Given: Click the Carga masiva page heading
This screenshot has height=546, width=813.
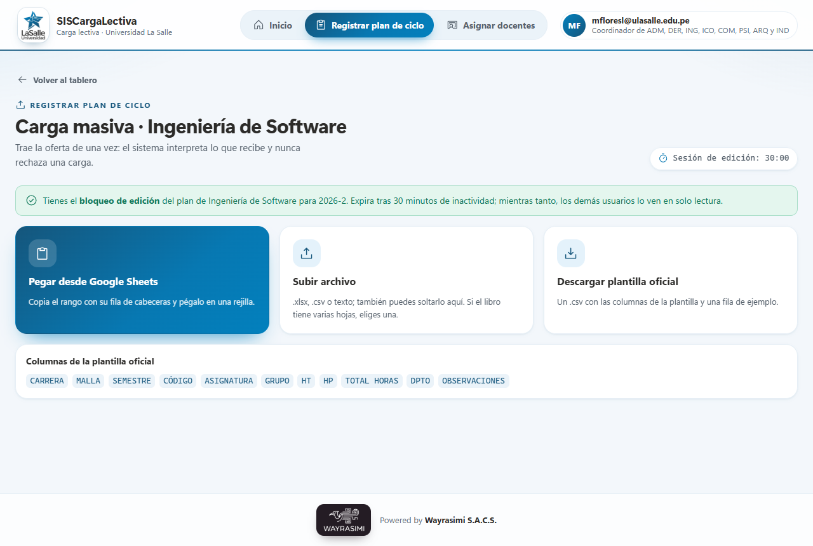Looking at the screenshot, I should coord(181,127).
